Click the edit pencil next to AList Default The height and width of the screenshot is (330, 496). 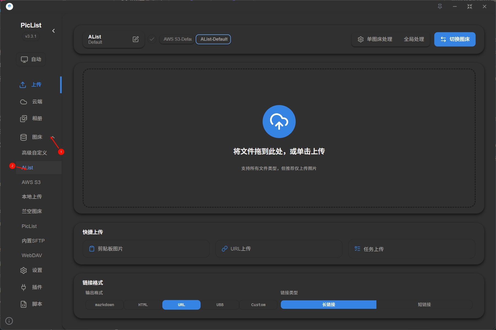coord(136,39)
